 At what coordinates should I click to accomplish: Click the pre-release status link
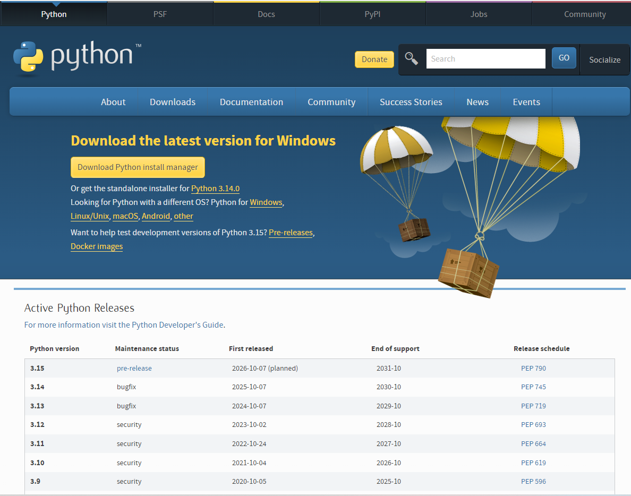pyautogui.click(x=134, y=368)
